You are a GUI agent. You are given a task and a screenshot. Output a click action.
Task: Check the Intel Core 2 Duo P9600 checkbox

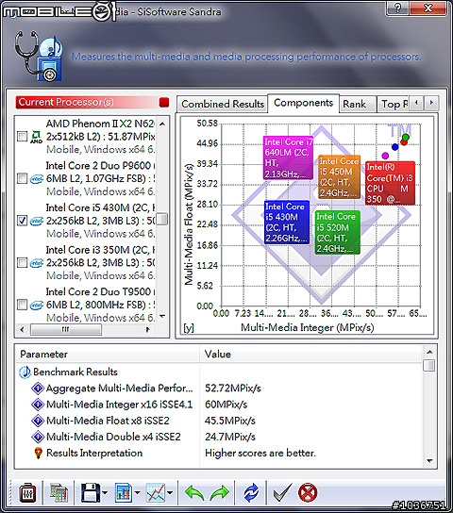tap(22, 178)
